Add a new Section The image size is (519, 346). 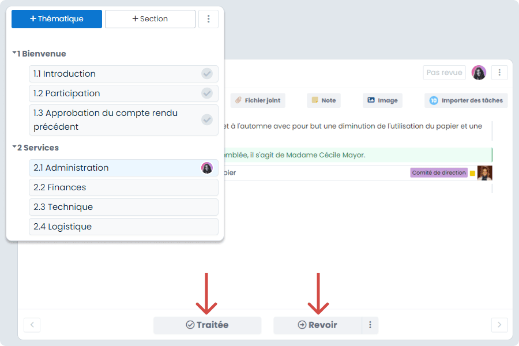[150, 19]
